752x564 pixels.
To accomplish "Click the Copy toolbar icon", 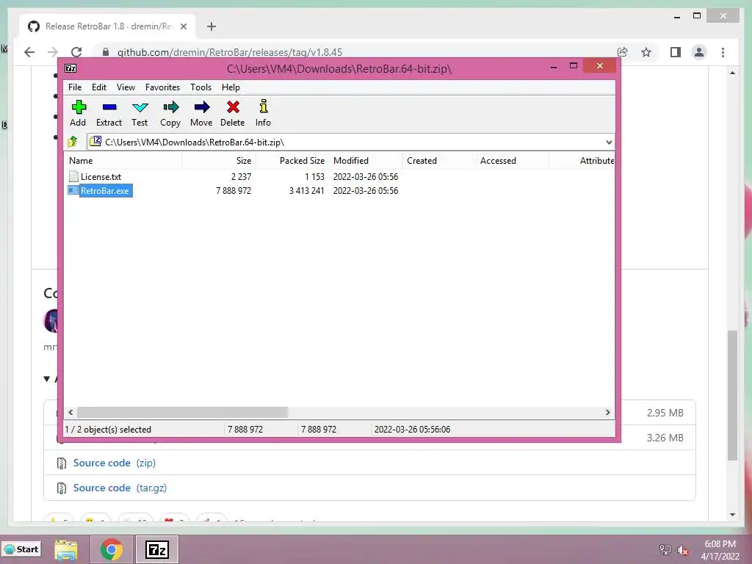I will click(170, 113).
